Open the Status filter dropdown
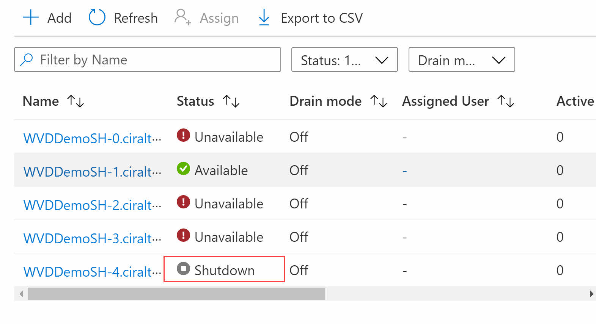The height and width of the screenshot is (324, 596). pyautogui.click(x=344, y=59)
